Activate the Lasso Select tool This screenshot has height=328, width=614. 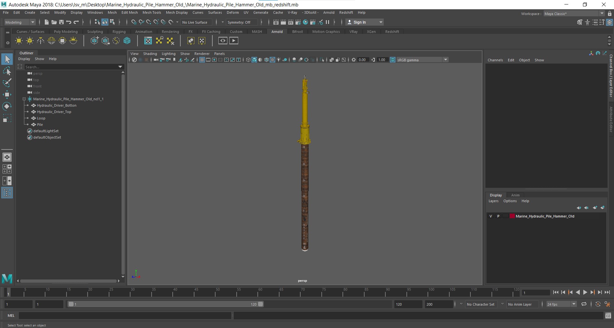point(7,71)
